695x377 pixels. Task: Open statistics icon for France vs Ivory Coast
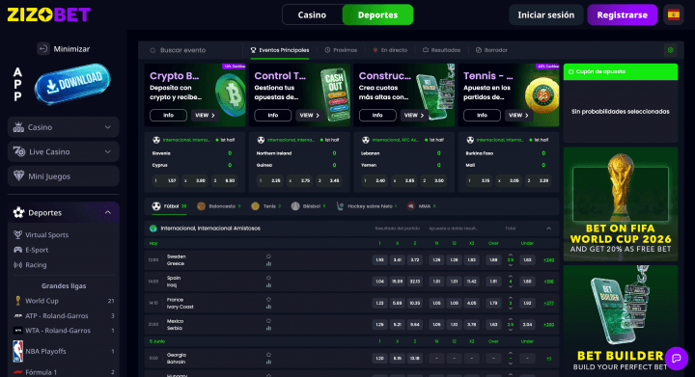coord(268,307)
